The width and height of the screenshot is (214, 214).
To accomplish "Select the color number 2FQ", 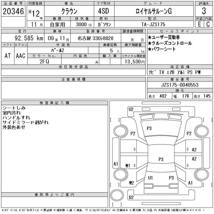I will (x=44, y=61).
